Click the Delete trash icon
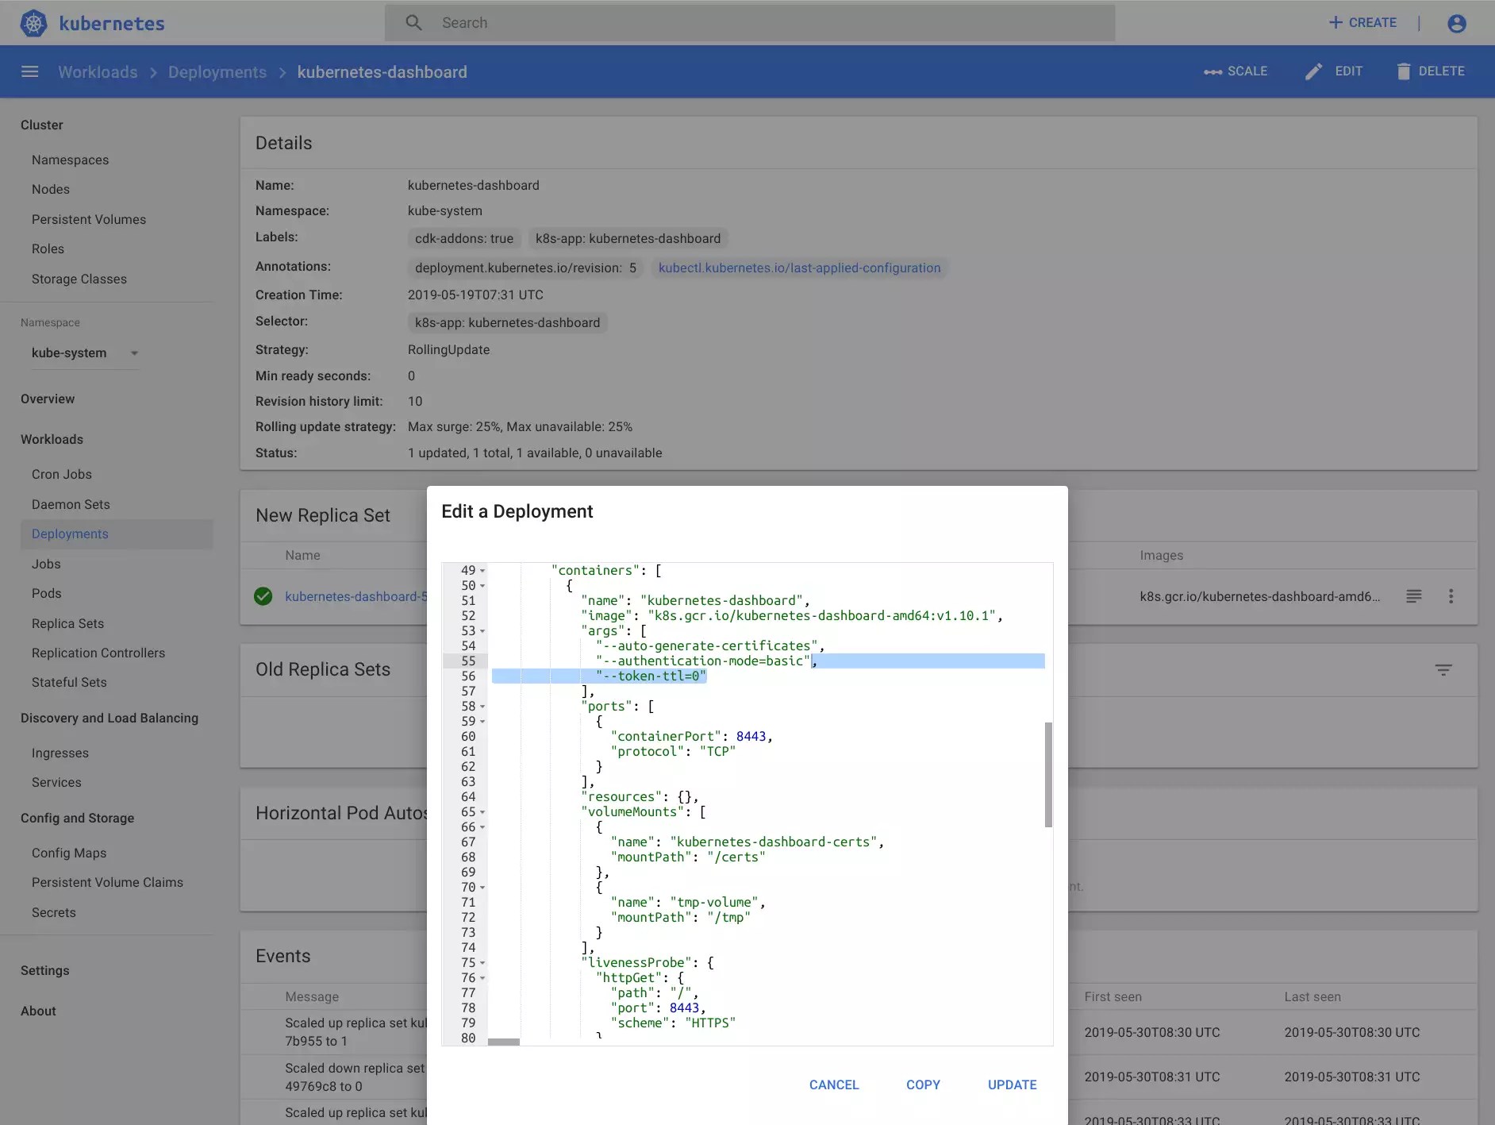This screenshot has width=1495, height=1125. click(1404, 71)
